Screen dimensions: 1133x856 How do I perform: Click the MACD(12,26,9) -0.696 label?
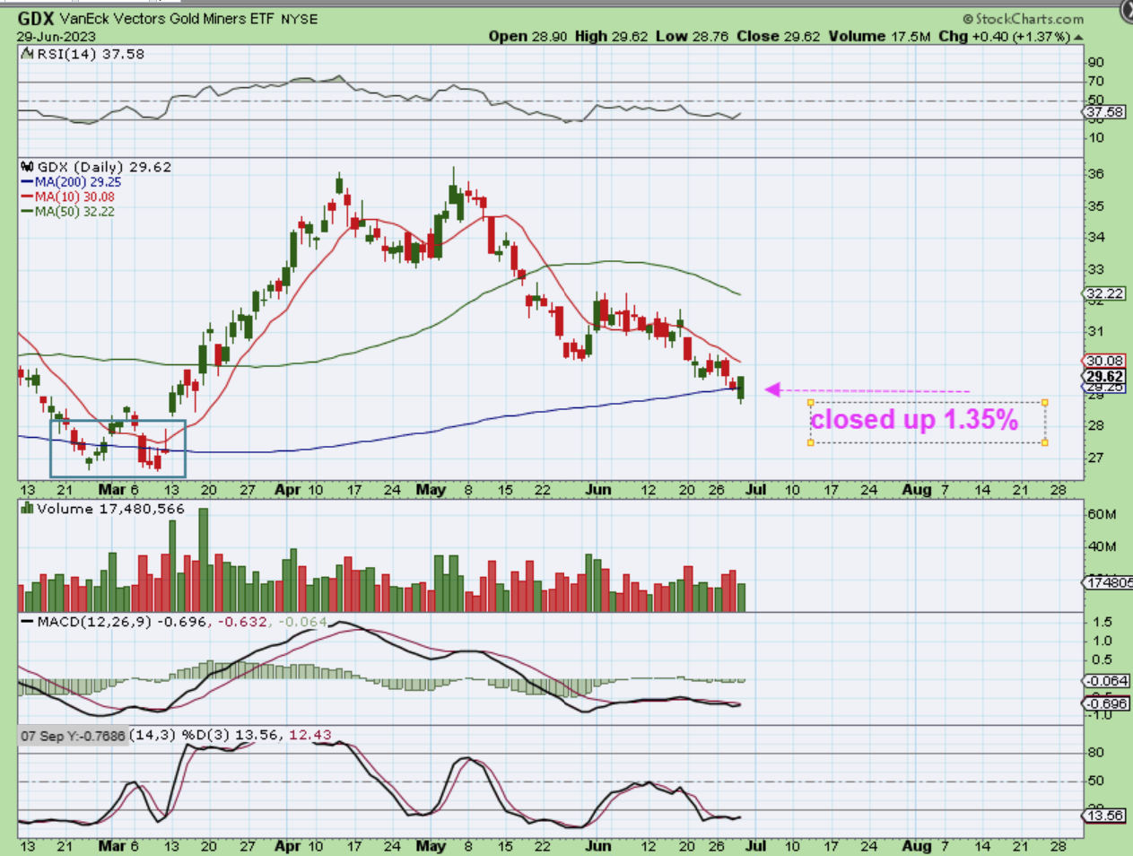(122, 621)
